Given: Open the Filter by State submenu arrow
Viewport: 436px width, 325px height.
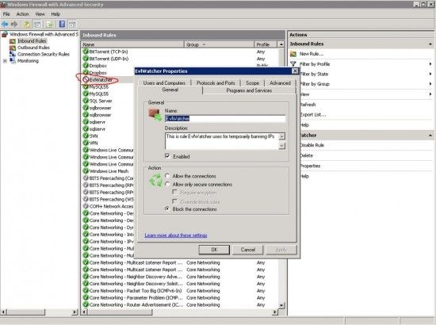Looking at the screenshot, I should pos(430,74).
